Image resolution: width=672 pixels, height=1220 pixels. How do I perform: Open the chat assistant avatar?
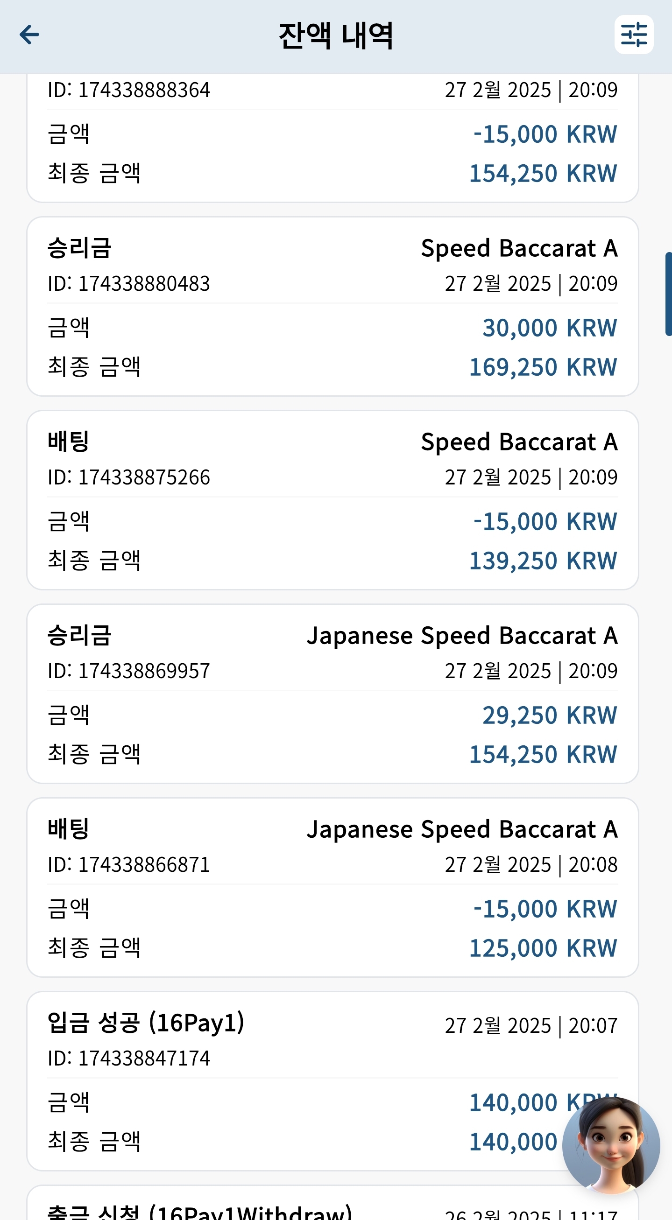(611, 1146)
